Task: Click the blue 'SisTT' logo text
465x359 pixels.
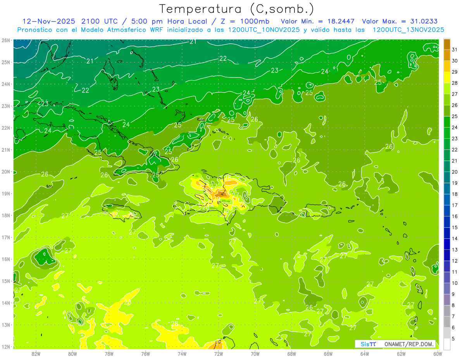Action: [368, 344]
